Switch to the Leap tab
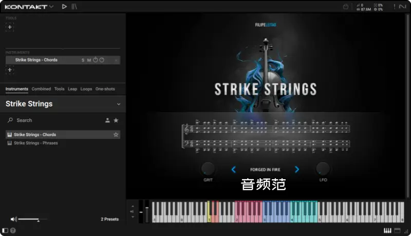Screen dimensions: 411x236 coord(72,89)
